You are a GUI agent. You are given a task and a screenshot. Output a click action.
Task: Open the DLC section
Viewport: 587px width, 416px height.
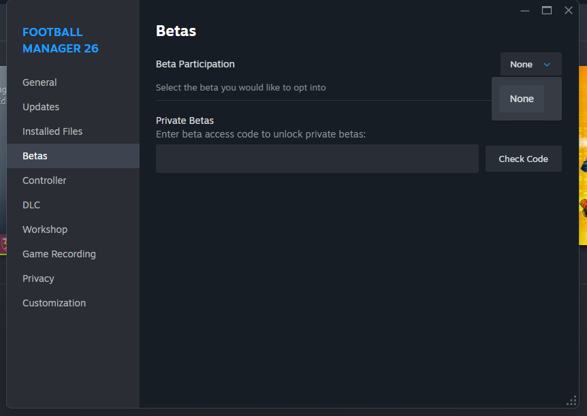(x=31, y=205)
